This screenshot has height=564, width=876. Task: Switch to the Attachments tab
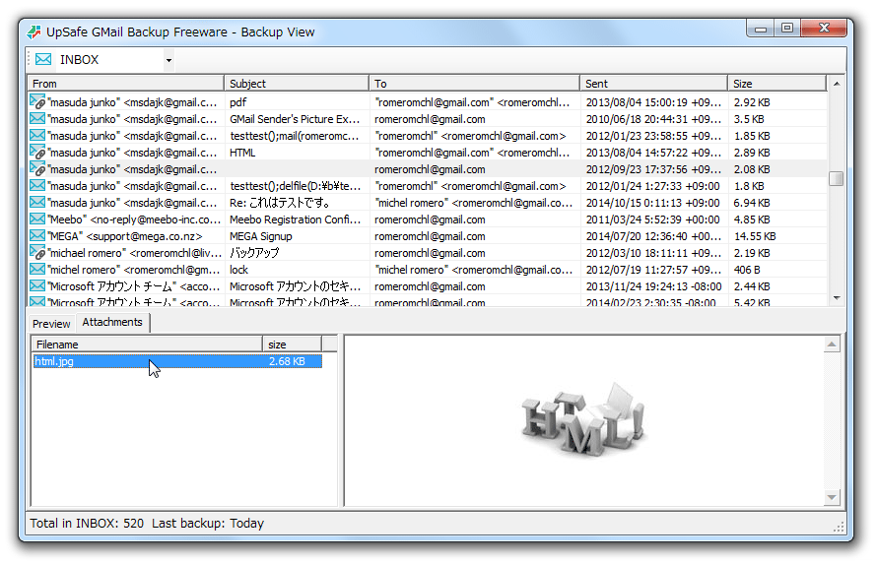pos(112,322)
